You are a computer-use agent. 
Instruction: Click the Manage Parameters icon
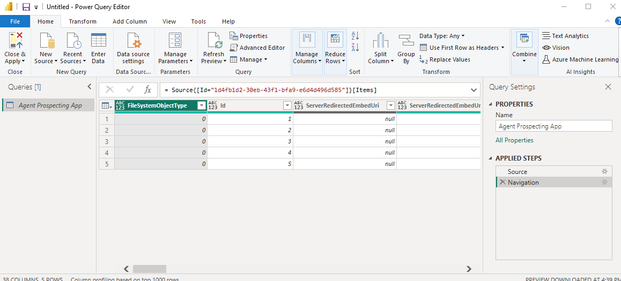[175, 41]
